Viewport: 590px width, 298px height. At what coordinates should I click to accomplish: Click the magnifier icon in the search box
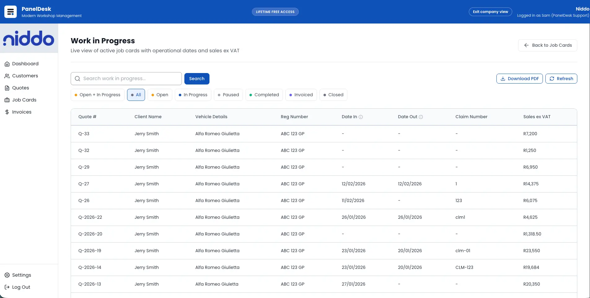[x=77, y=79]
